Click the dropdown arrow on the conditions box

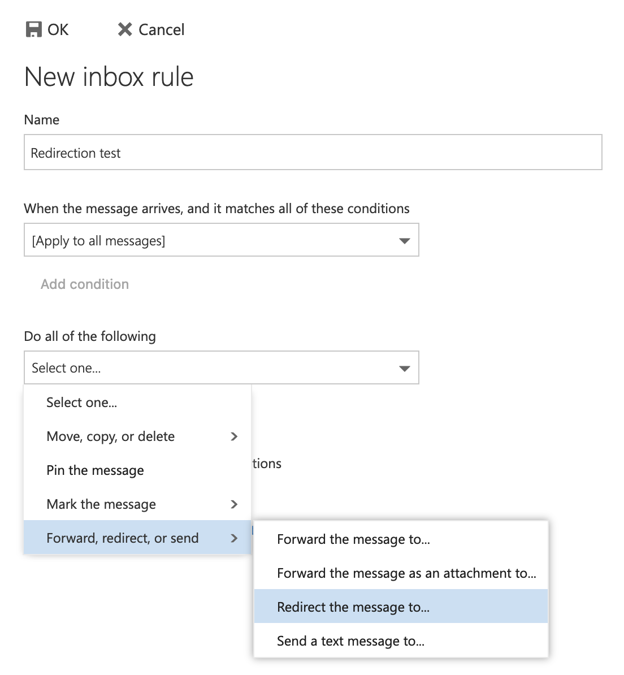point(404,240)
